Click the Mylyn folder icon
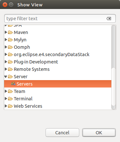This screenshot has height=142, width=120. (10, 40)
